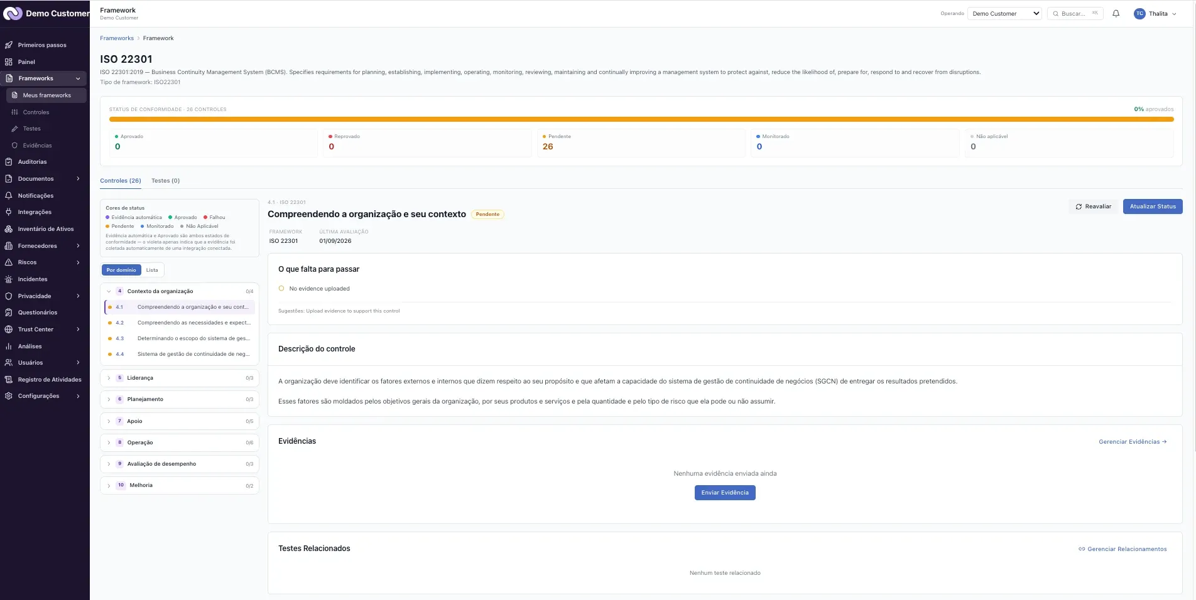1196x600 pixels.
Task: Select control 4.2 Compreendendo as necessidades
Action: (x=180, y=323)
